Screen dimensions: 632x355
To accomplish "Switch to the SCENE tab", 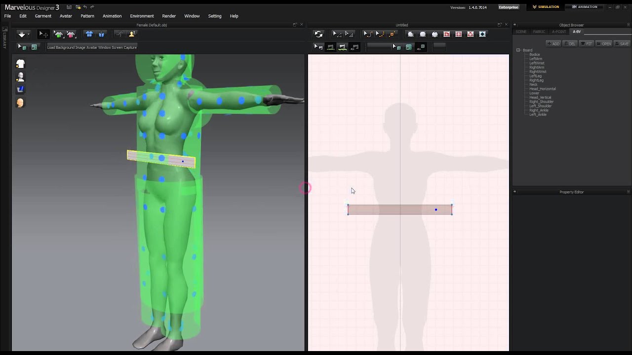I will 521,32.
